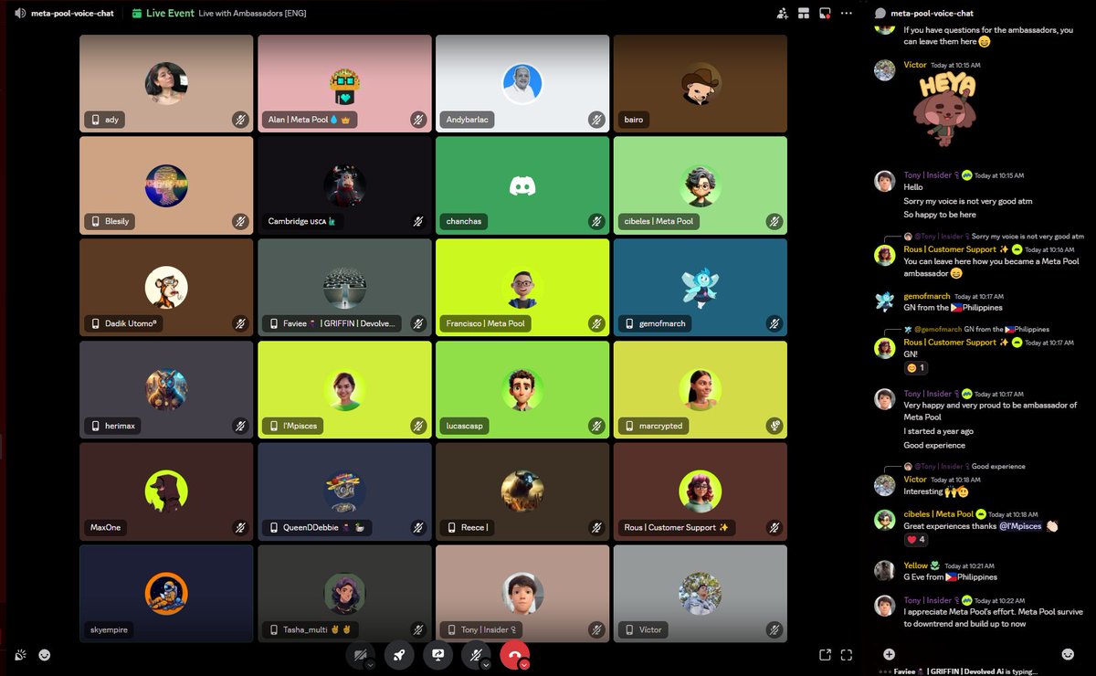Hide the chat panel icon
1096x676 pixels.
825,14
